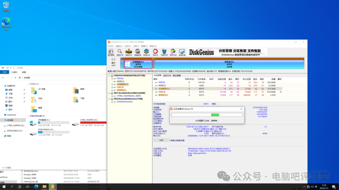Click the System Migration monitor icon
Screen dimensions: 339x190
tap(182, 52)
